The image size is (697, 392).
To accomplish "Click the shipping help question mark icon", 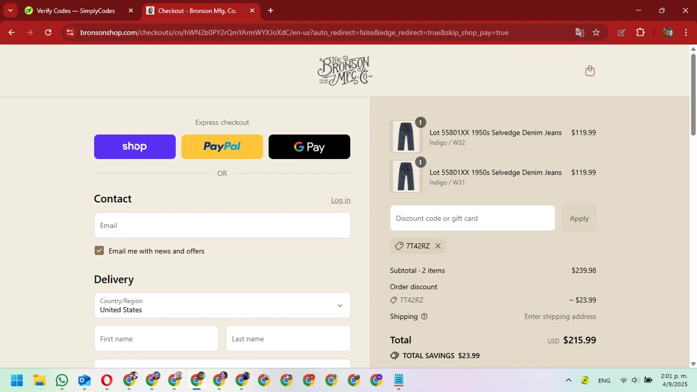I will 424,317.
